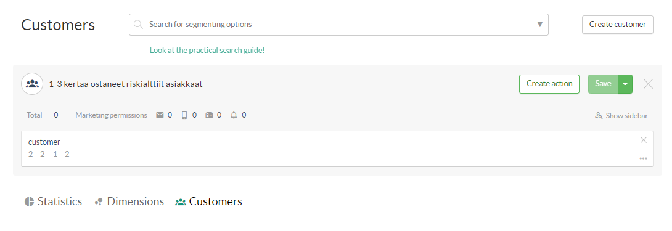Open the practical search guide link
The height and width of the screenshot is (231, 672).
pos(207,50)
